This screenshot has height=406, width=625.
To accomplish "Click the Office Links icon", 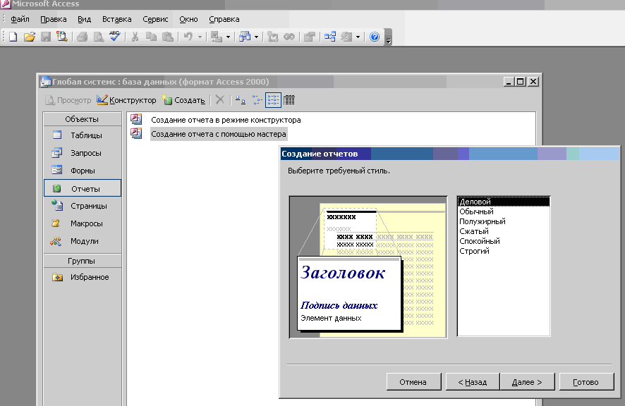I will tap(217, 37).
